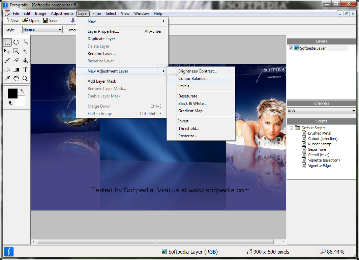The height and width of the screenshot is (260, 359).
Task: Close the open Layer menu
Action: 83,13
